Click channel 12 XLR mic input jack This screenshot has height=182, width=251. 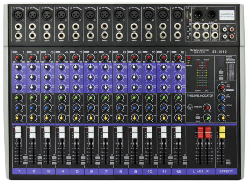(177, 15)
